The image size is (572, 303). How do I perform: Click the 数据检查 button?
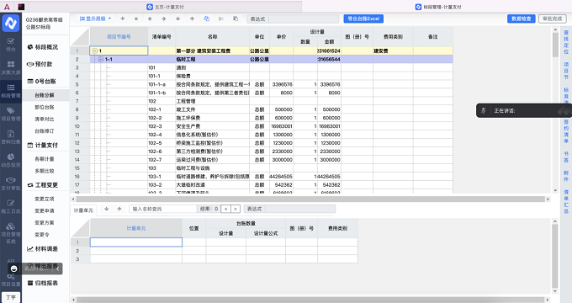pyautogui.click(x=522, y=19)
